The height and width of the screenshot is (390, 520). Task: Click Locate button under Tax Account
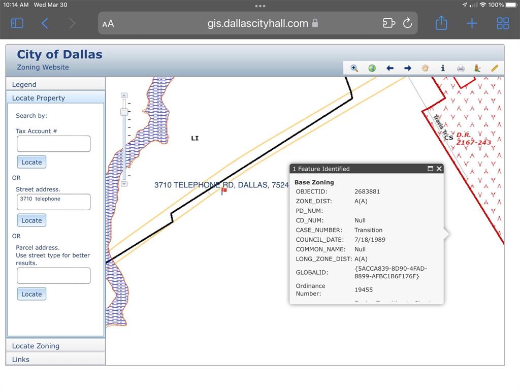(x=31, y=162)
